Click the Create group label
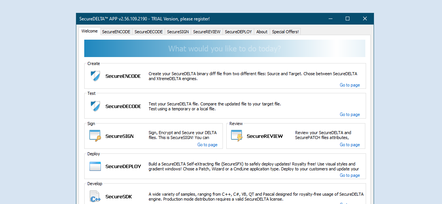The width and height of the screenshot is (442, 204). click(x=94, y=64)
